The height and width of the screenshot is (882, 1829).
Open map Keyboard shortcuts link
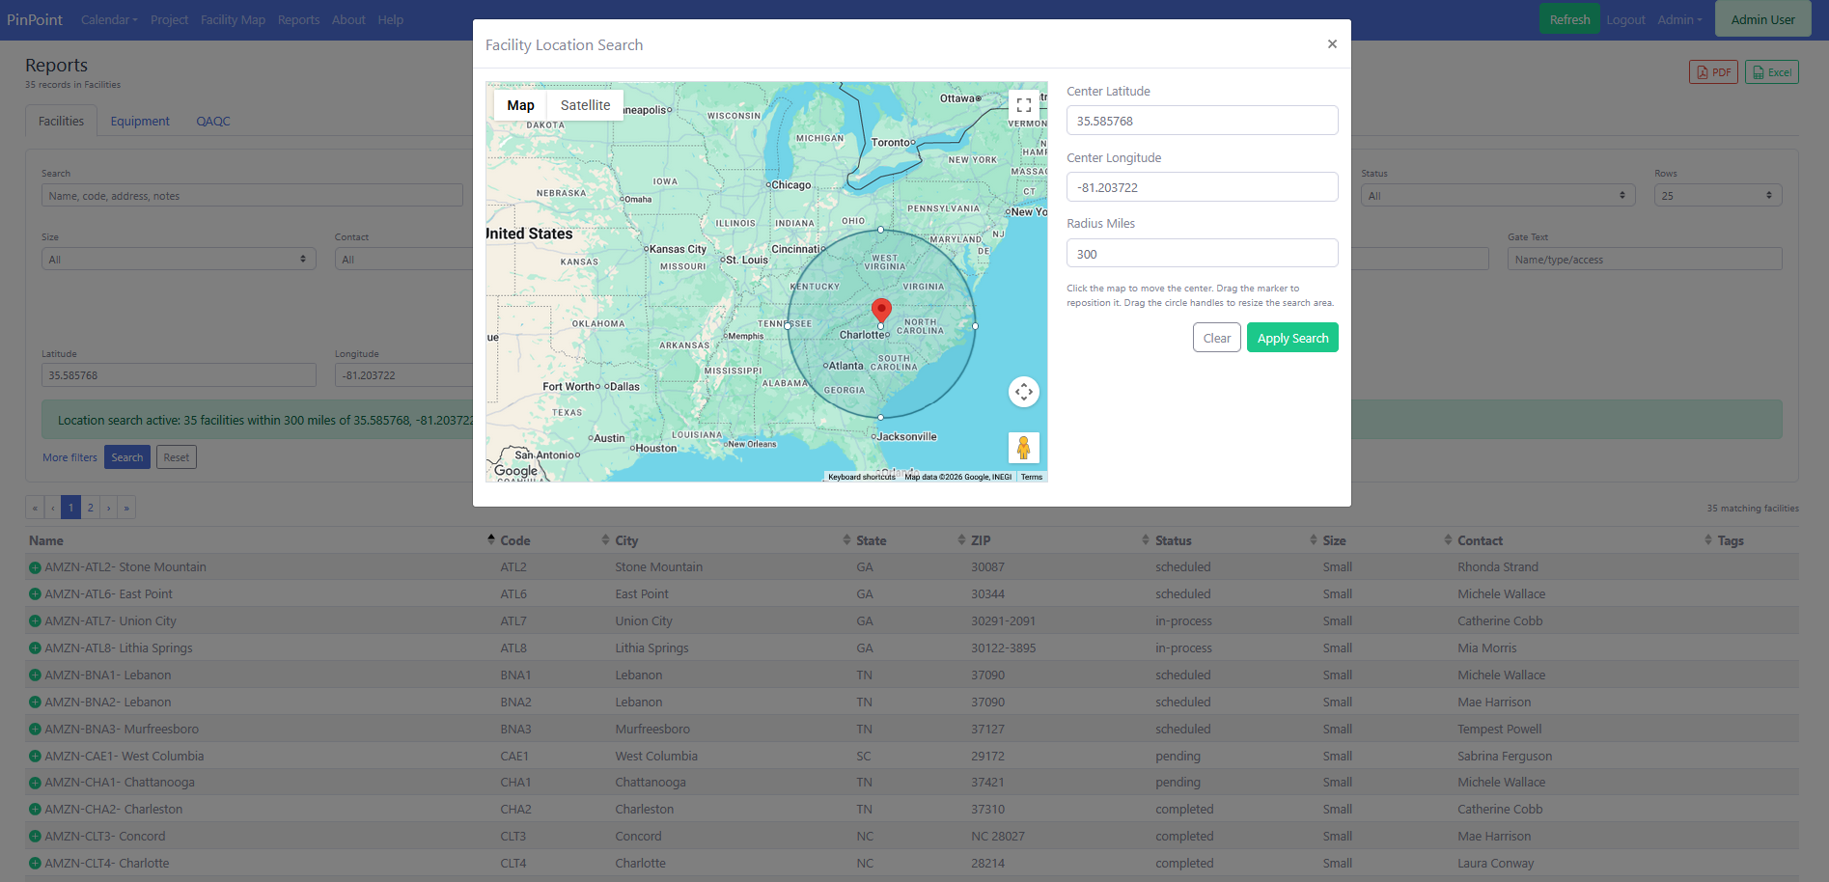861,477
